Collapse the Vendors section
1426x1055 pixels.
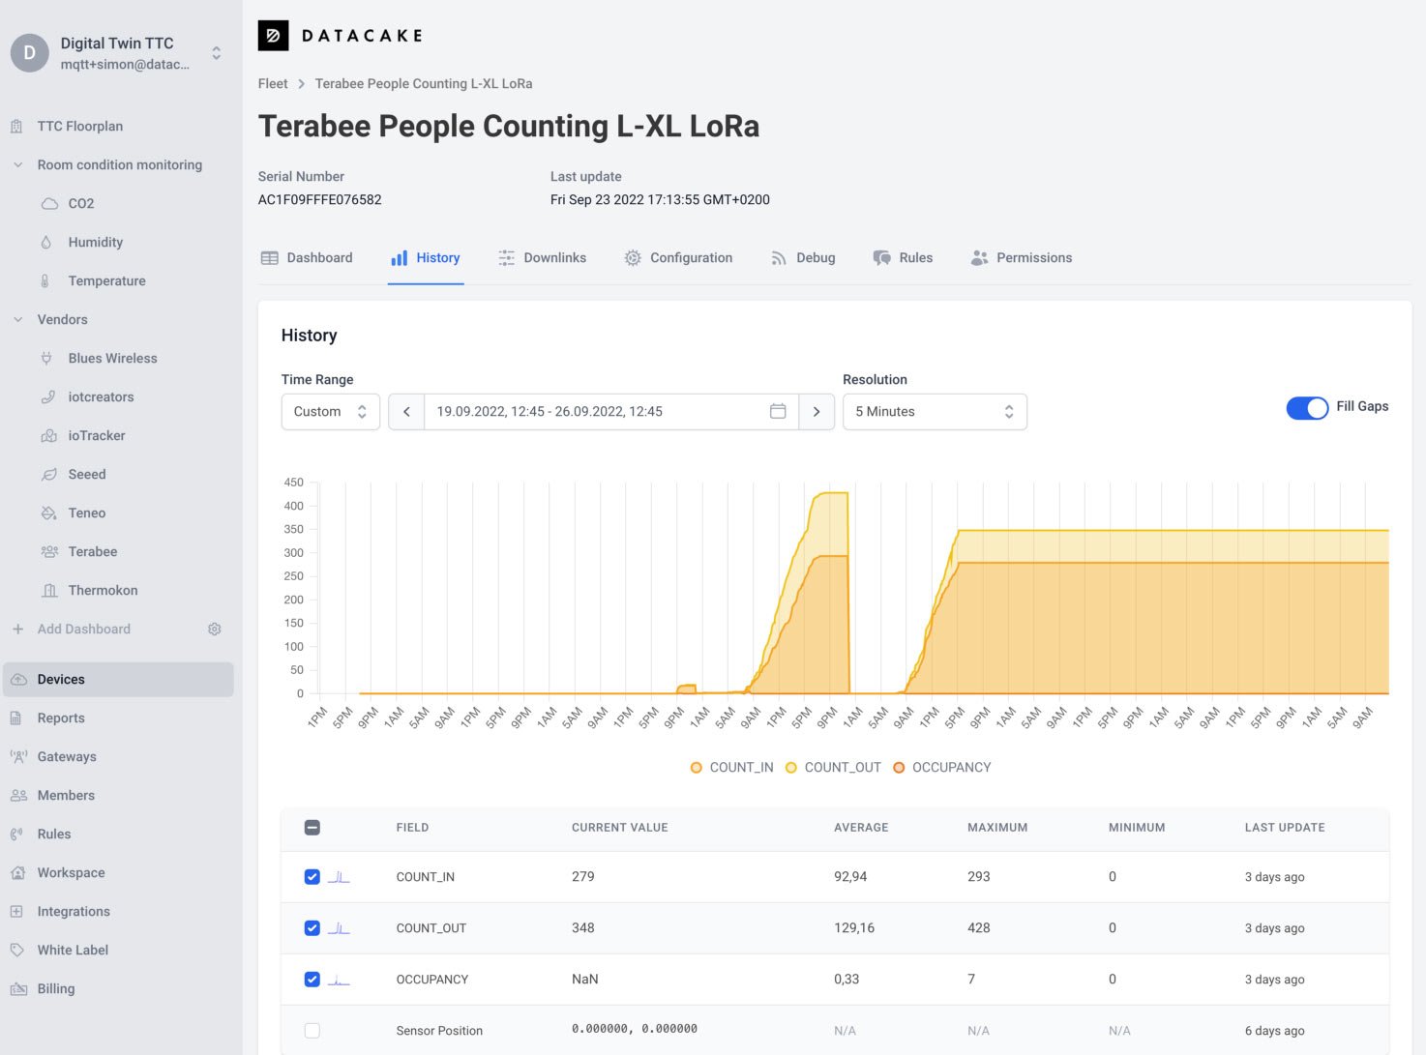click(x=18, y=320)
